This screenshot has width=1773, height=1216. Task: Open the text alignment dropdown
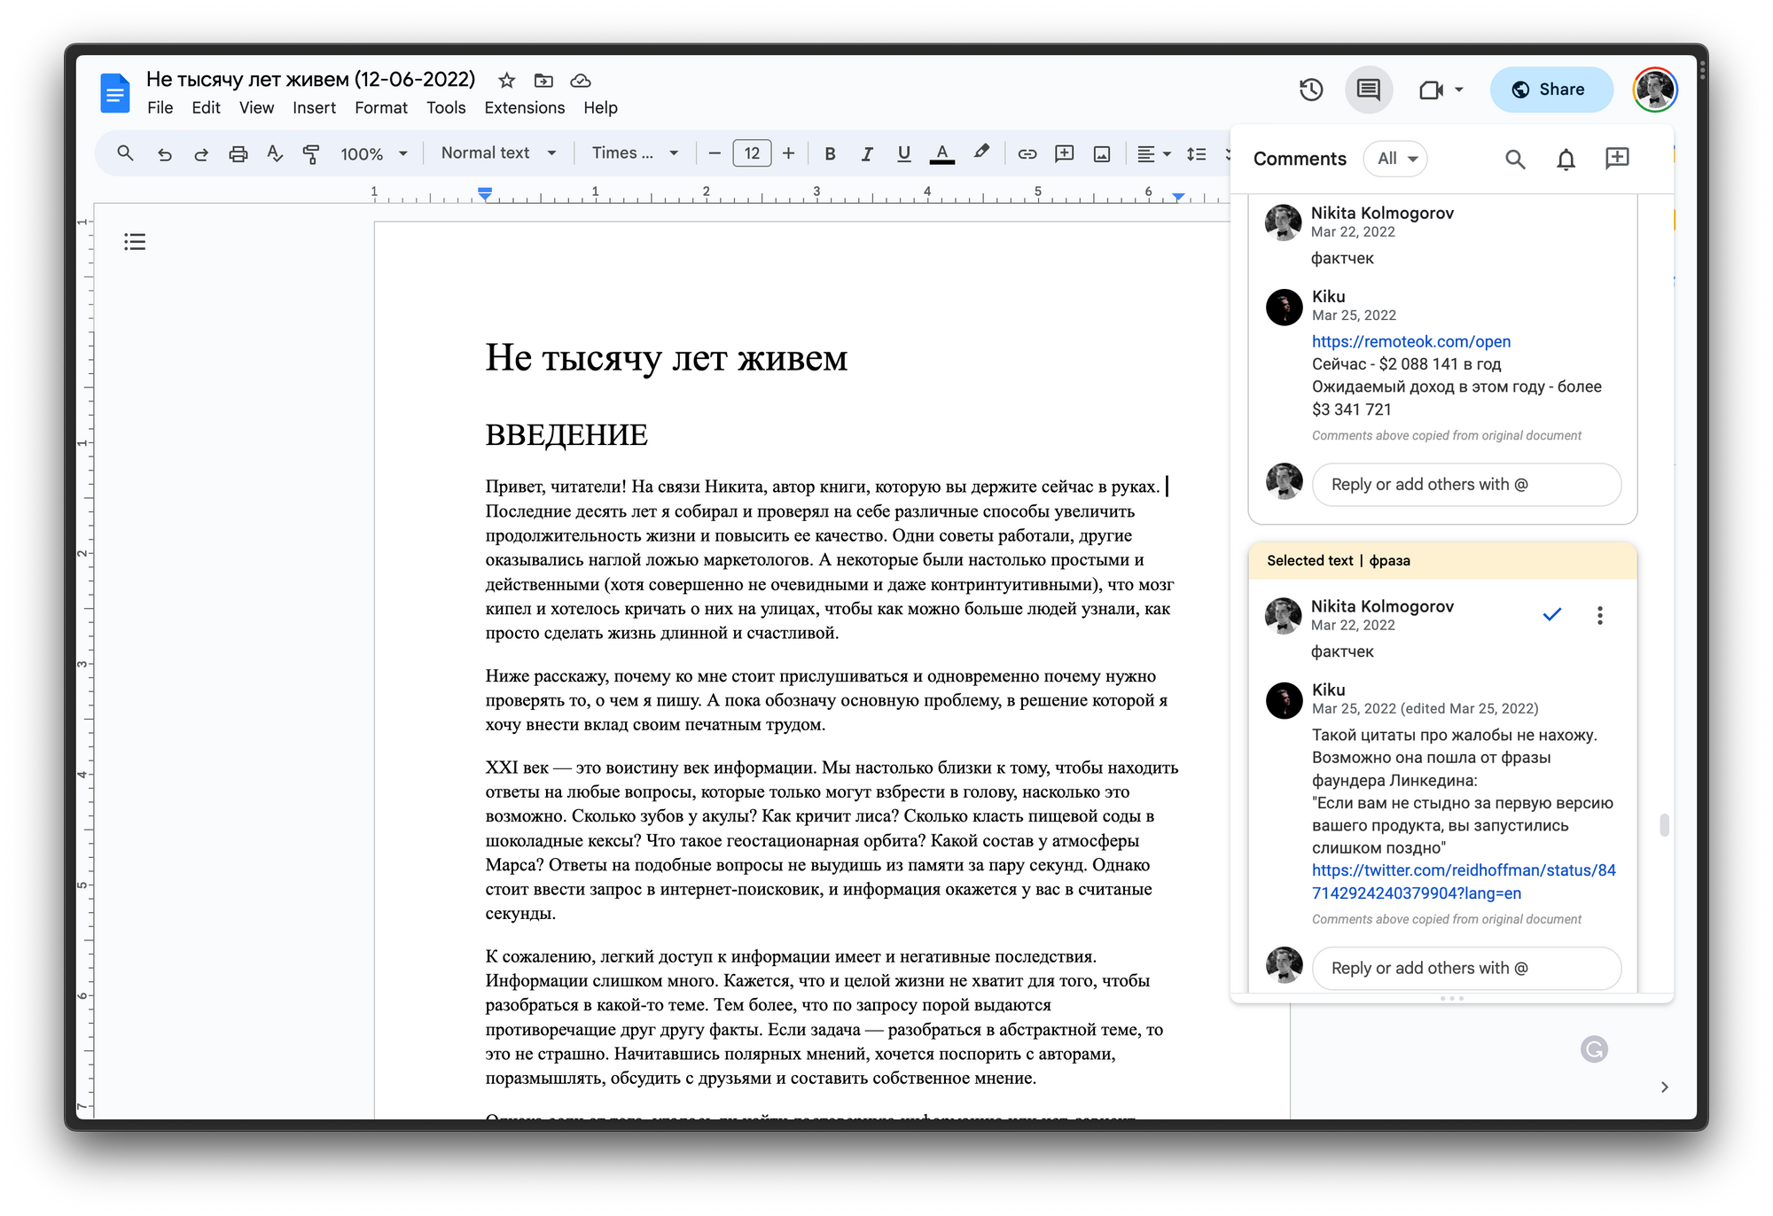1153,153
